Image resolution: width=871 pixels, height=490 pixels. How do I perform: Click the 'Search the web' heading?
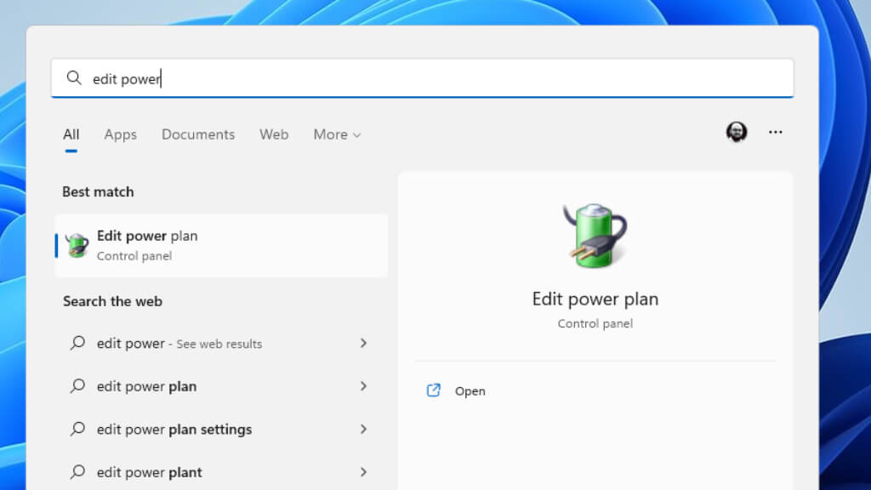point(112,301)
